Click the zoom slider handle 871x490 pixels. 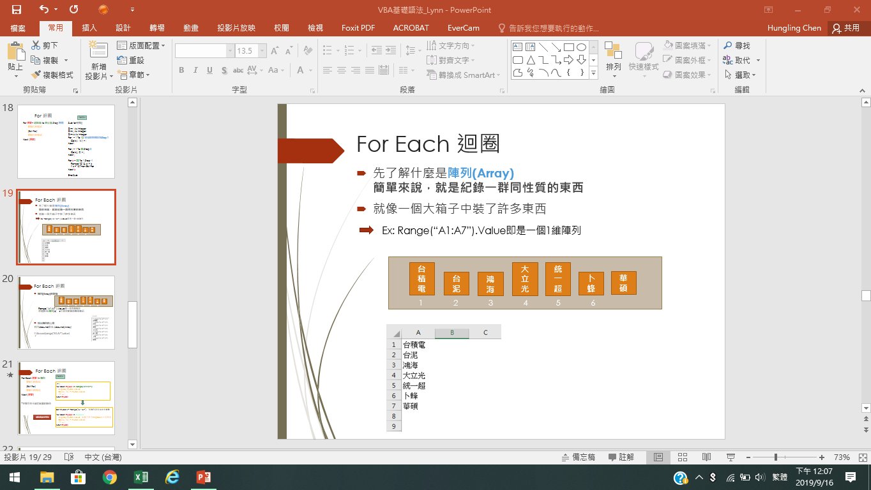coord(776,457)
